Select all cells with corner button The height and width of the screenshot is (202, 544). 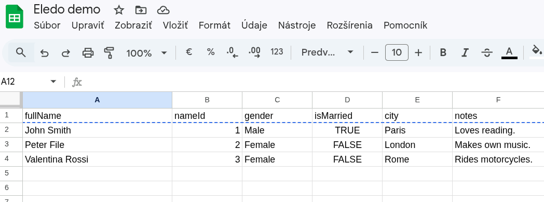coord(11,100)
